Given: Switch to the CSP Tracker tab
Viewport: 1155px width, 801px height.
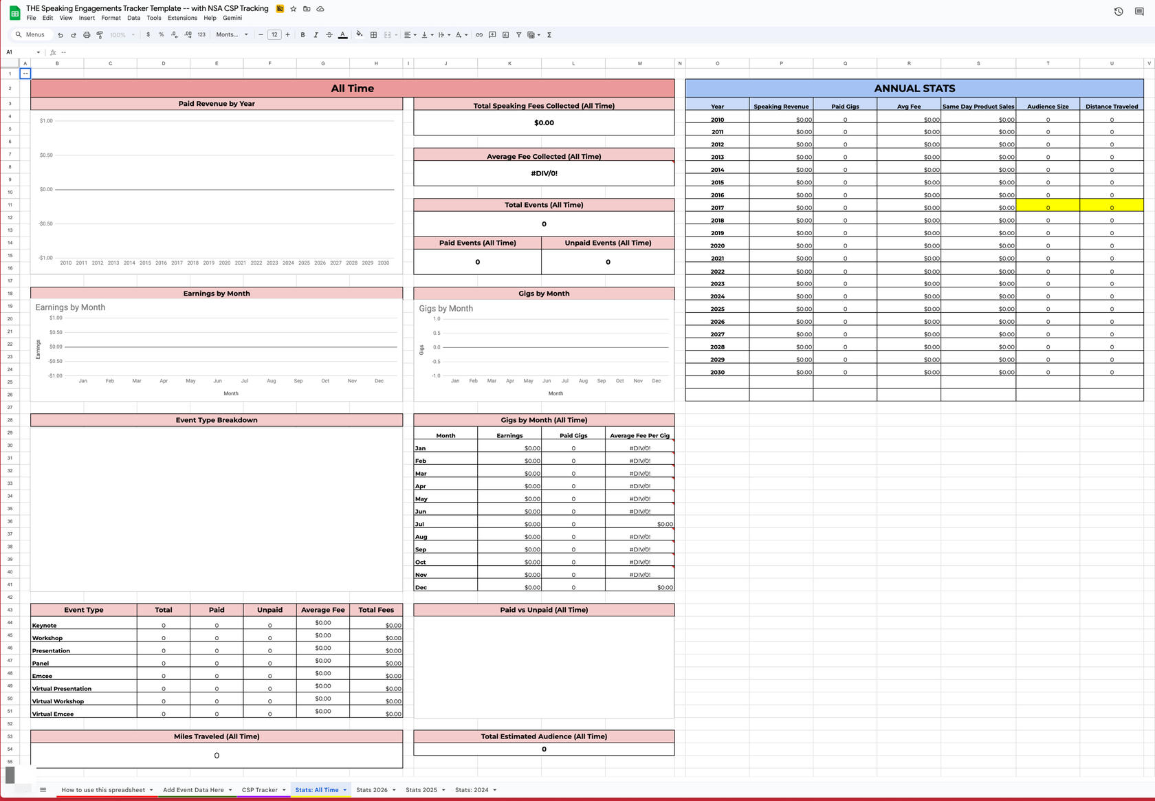Looking at the screenshot, I should tap(259, 790).
